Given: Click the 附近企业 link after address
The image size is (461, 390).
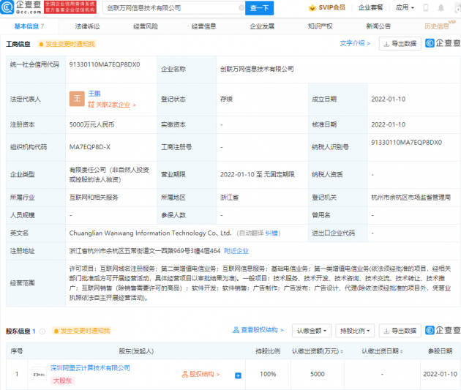Looking at the screenshot, I should pyautogui.click(x=236, y=251).
